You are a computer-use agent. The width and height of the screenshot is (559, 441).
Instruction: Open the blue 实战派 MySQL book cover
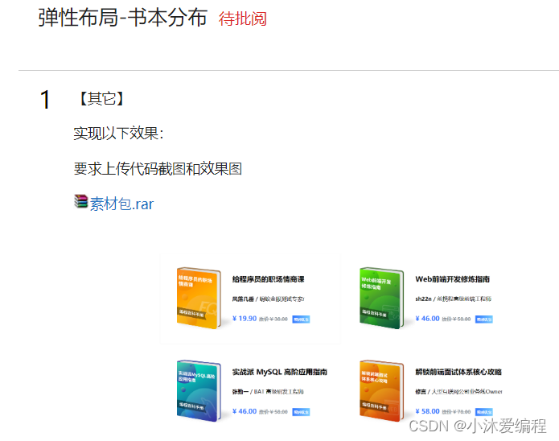[x=199, y=390]
